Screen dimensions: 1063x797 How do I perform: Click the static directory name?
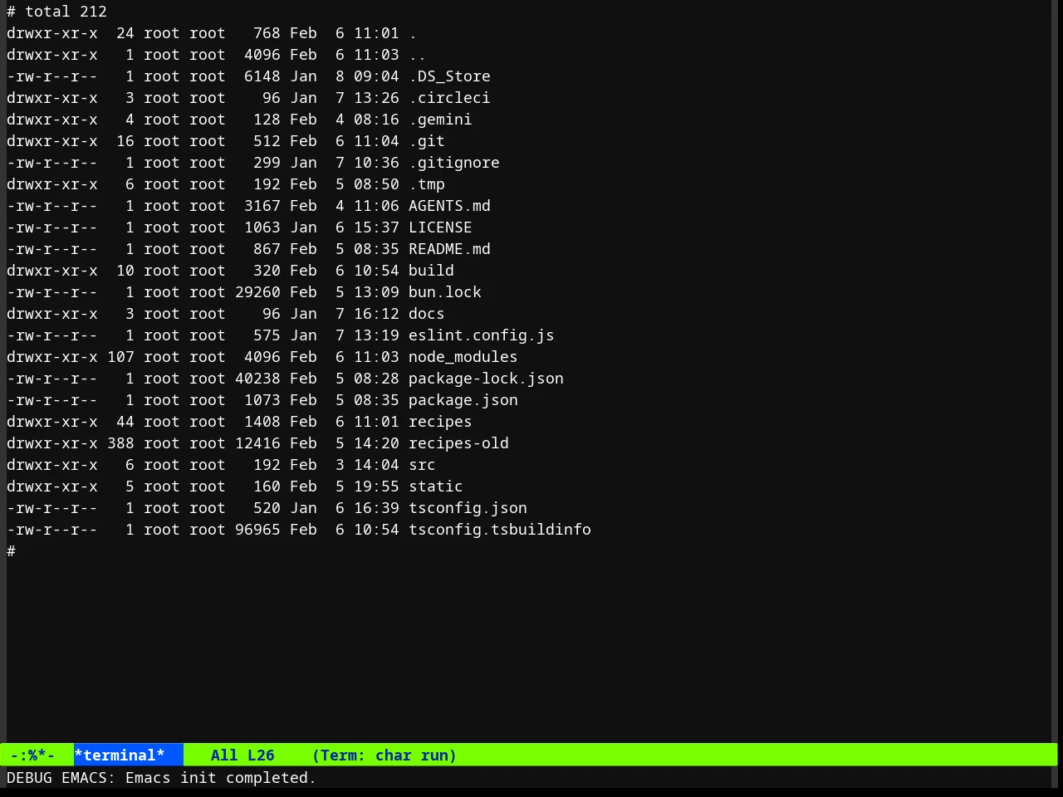click(436, 487)
